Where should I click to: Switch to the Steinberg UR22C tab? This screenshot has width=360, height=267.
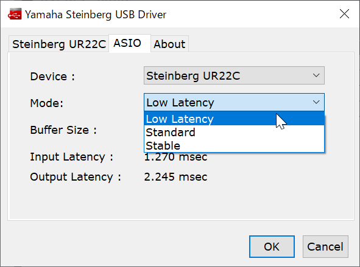tap(58, 44)
